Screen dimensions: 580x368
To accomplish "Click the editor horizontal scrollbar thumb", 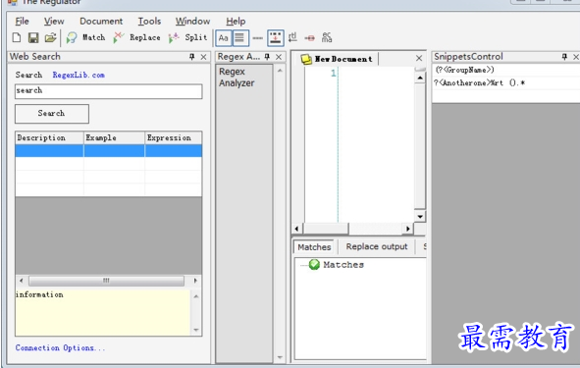I will tap(326, 229).
